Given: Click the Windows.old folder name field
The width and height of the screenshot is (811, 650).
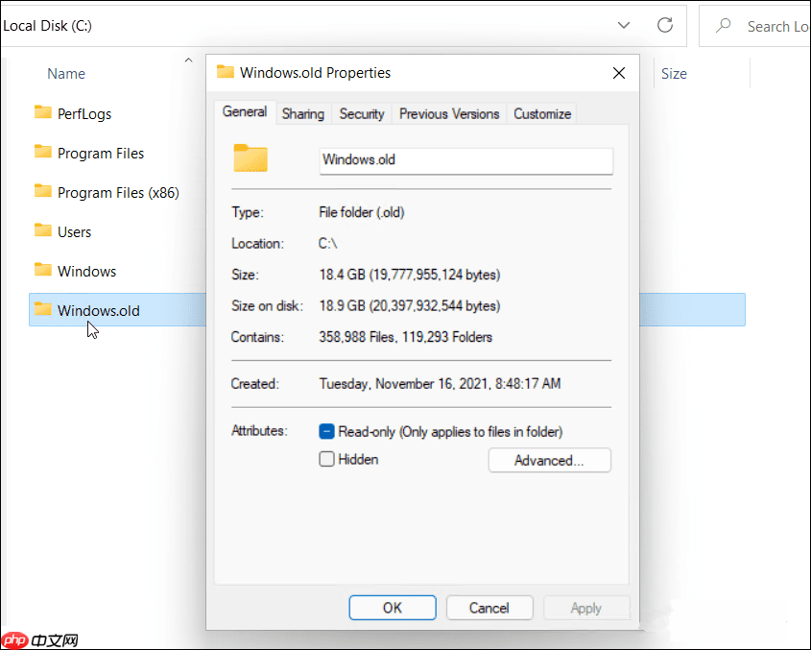Looking at the screenshot, I should pos(465,160).
